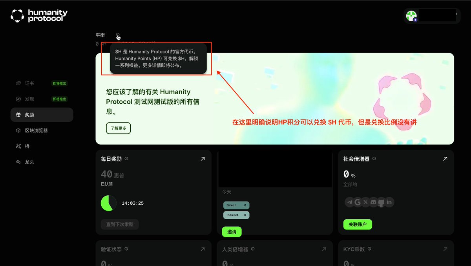Click the 即将推出 badge next to 证书
Viewport: 471px width, 266px height.
click(x=59, y=83)
